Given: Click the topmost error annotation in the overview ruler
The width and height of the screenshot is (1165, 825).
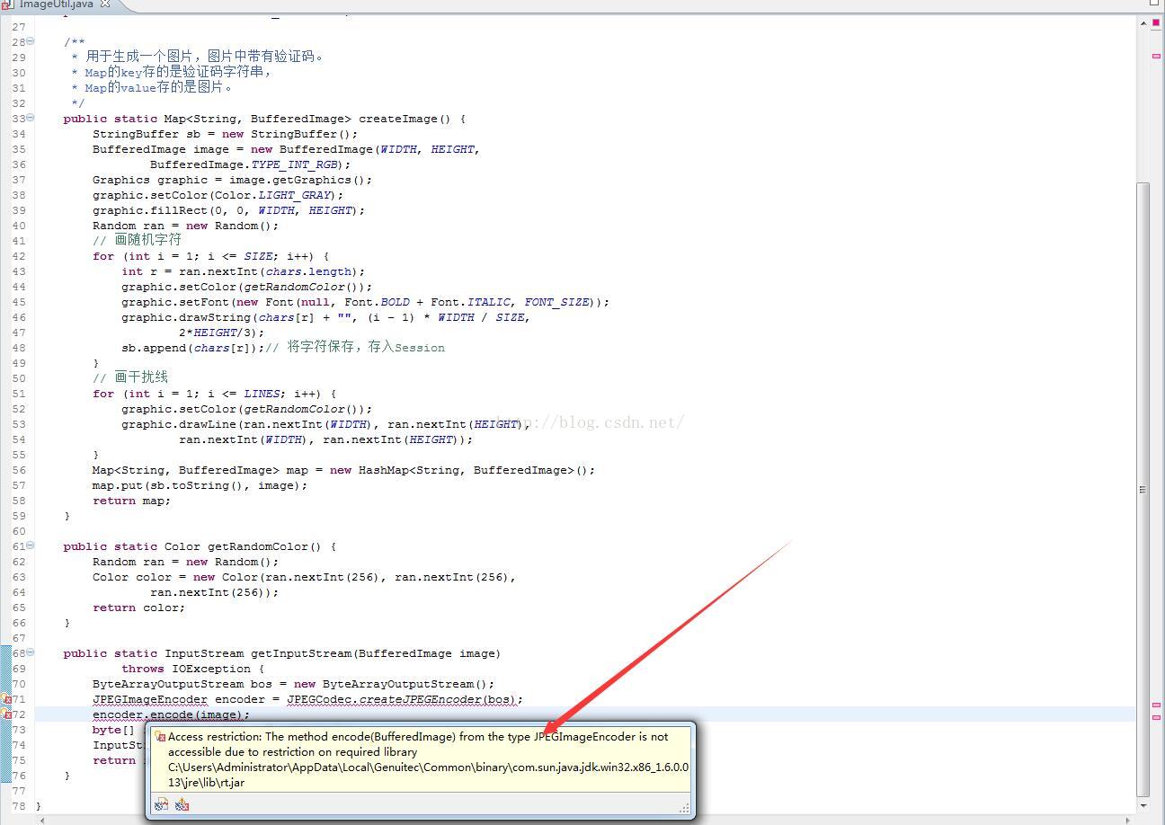Looking at the screenshot, I should click(1155, 56).
